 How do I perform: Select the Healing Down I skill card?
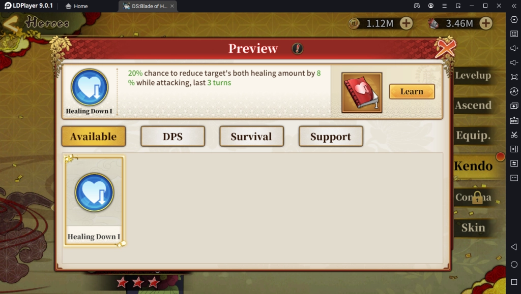click(94, 201)
